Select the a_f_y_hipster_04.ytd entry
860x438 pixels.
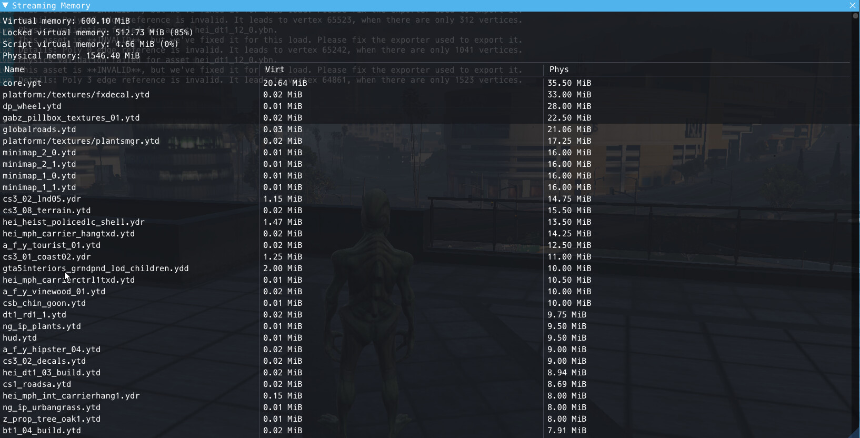pos(52,350)
